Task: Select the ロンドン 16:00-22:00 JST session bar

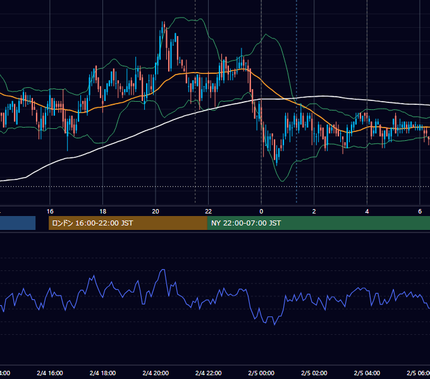Action: pos(128,223)
